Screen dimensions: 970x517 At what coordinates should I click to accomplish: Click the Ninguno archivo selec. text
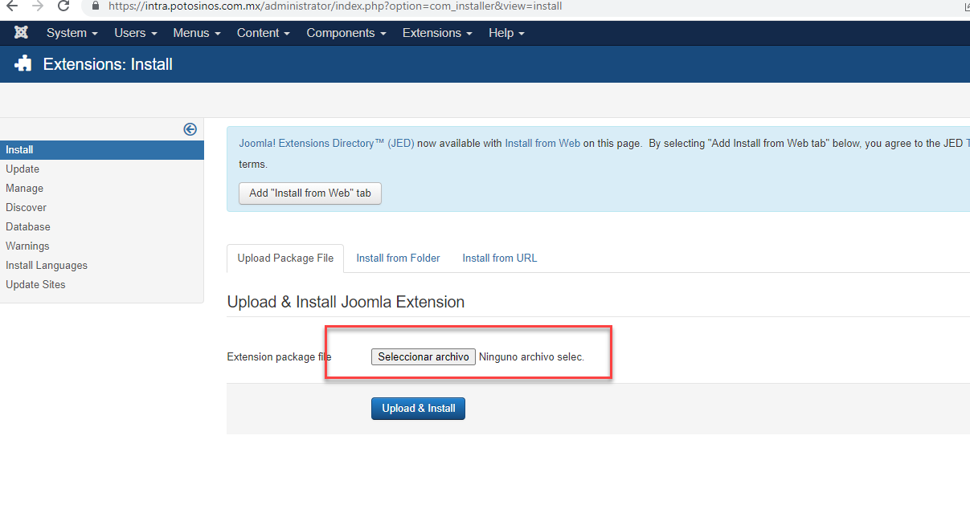click(x=531, y=357)
